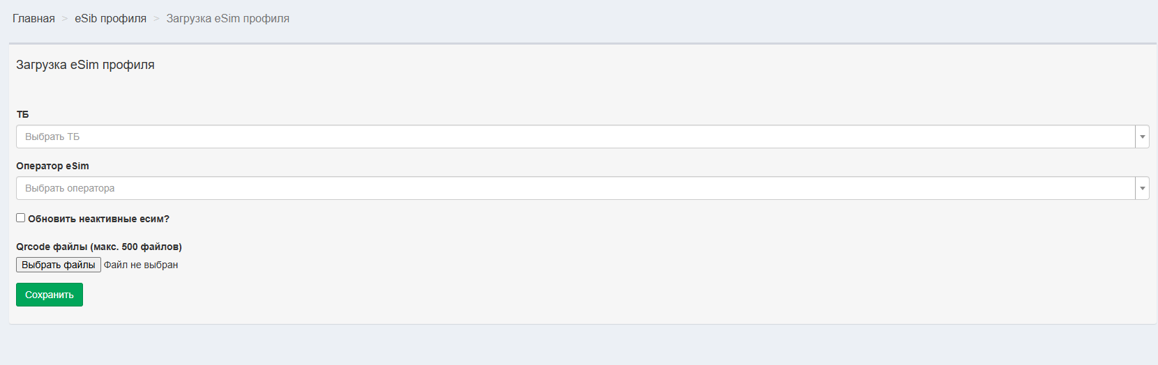Enable the Обновить неактивные есим checkbox
The width and height of the screenshot is (1158, 365).
tap(21, 218)
